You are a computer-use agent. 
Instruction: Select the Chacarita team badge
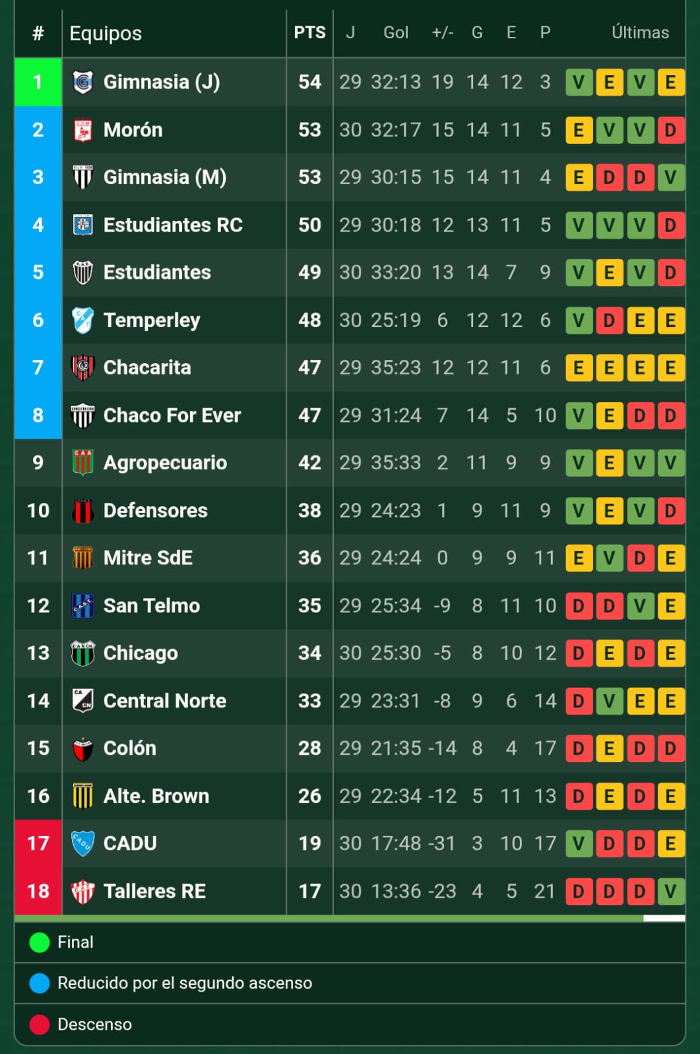[x=82, y=368]
